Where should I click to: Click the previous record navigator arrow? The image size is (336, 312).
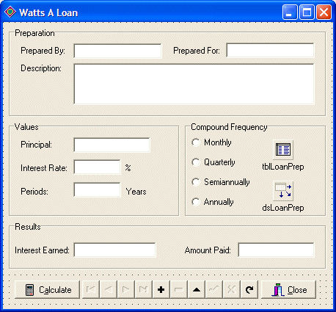tap(109, 290)
